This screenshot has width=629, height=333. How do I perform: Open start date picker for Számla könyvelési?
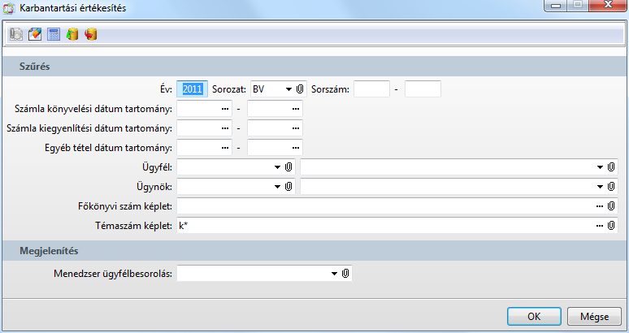coord(225,109)
